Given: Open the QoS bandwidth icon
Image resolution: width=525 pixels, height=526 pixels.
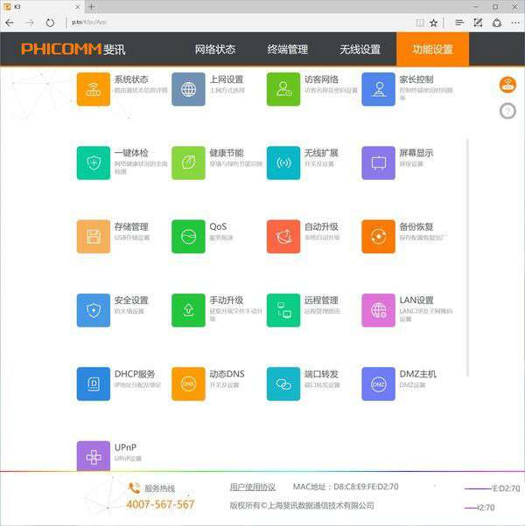Looking at the screenshot, I should [188, 237].
